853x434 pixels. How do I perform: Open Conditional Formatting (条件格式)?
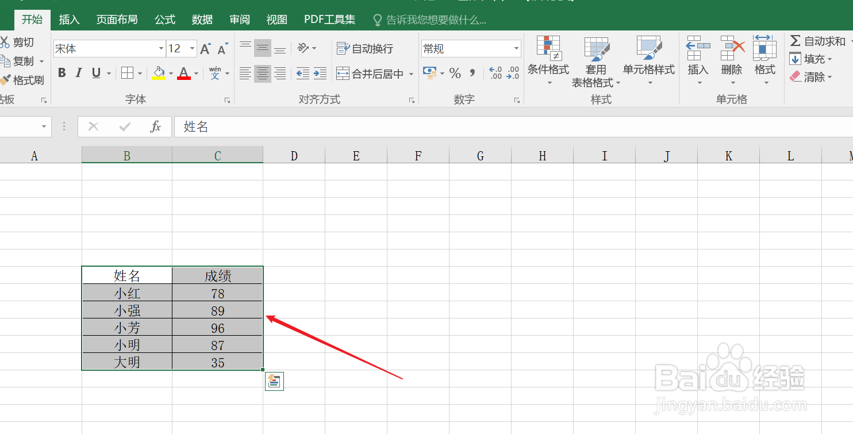548,60
